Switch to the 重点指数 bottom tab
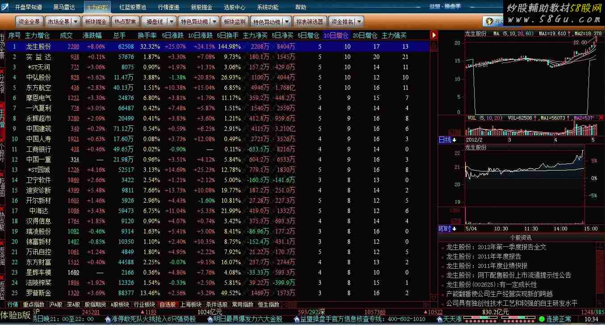 pos(34,304)
